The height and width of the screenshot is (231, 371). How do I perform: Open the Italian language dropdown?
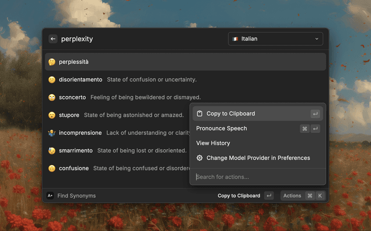pyautogui.click(x=275, y=39)
